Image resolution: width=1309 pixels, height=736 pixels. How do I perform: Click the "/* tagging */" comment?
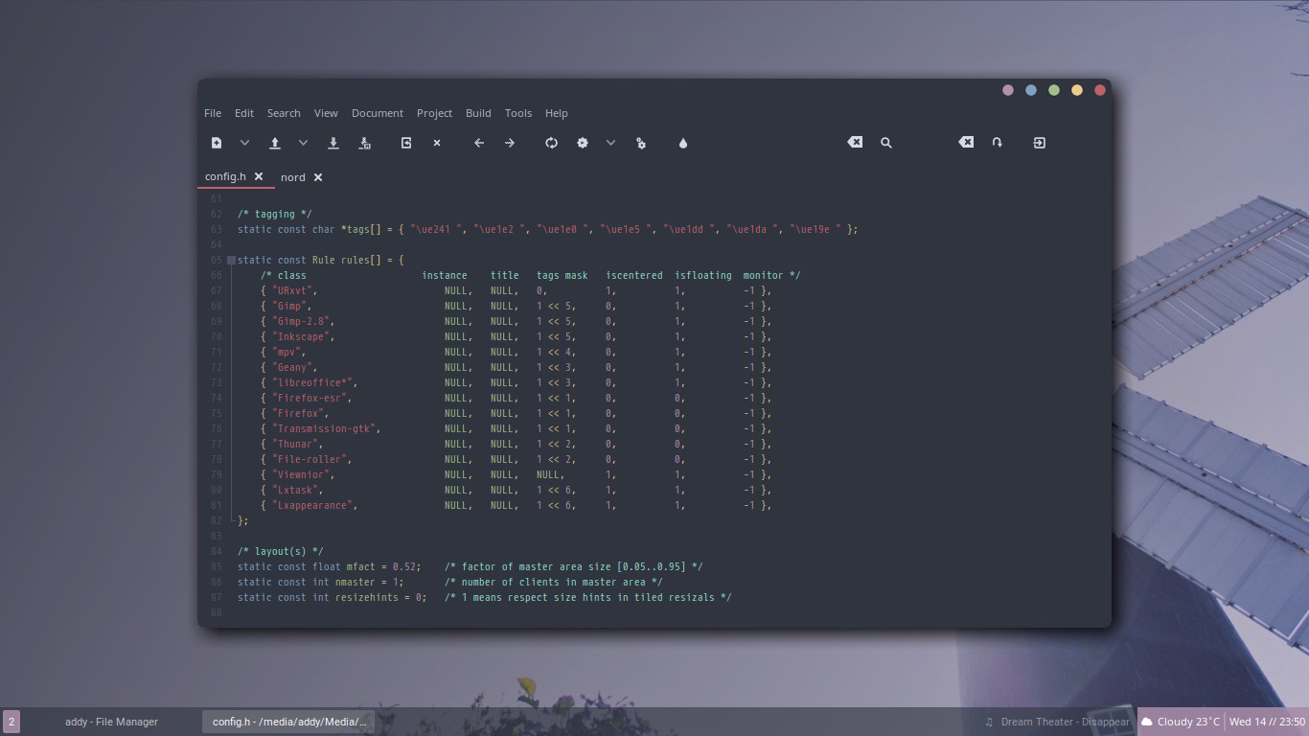click(275, 214)
